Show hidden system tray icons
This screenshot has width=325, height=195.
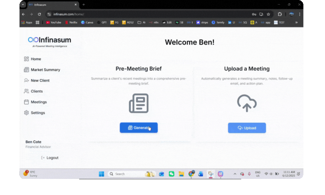click(x=235, y=174)
